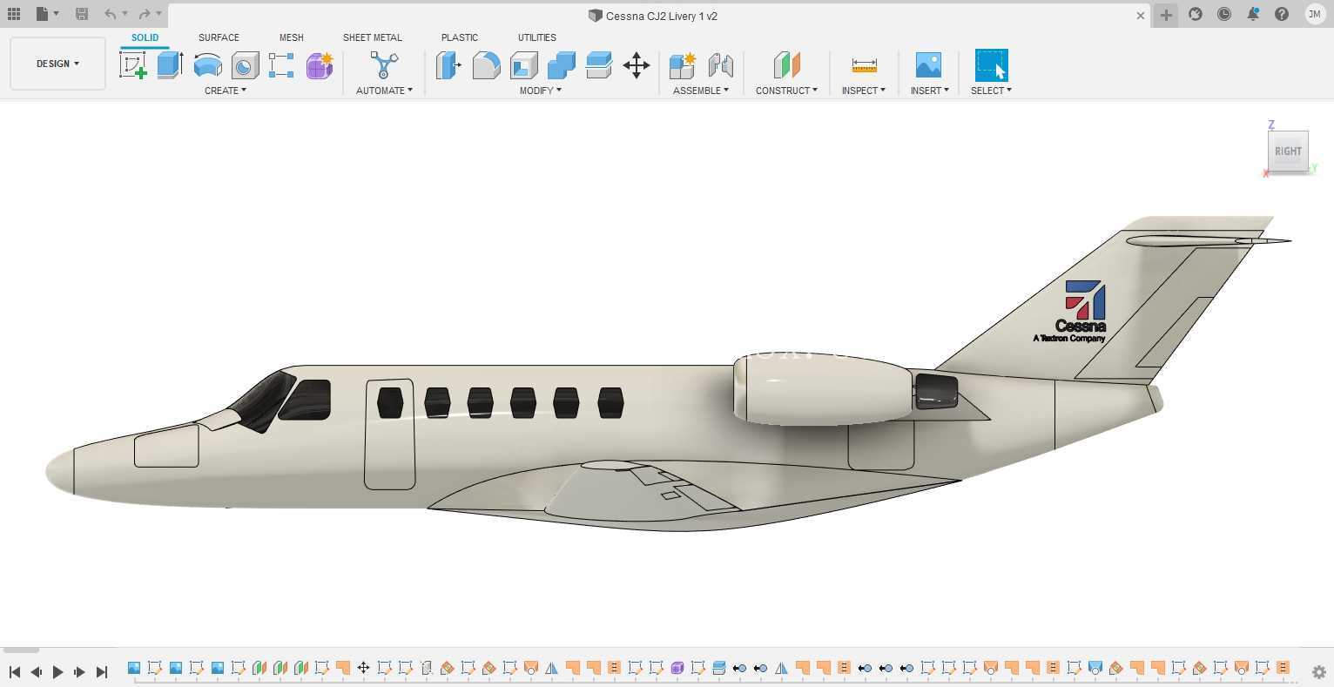Click the Select tool icon
Viewport: 1334px width, 687px height.
tap(991, 65)
